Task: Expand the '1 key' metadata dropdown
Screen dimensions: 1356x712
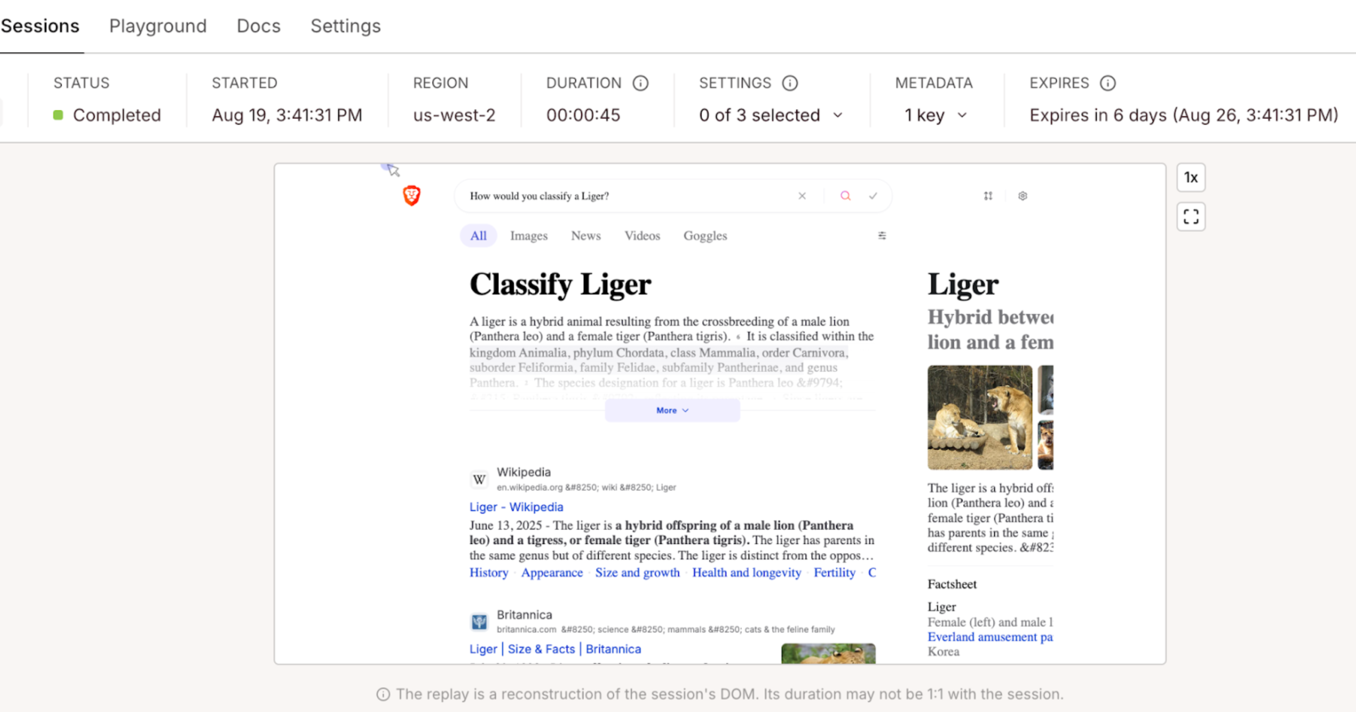Action: click(936, 115)
